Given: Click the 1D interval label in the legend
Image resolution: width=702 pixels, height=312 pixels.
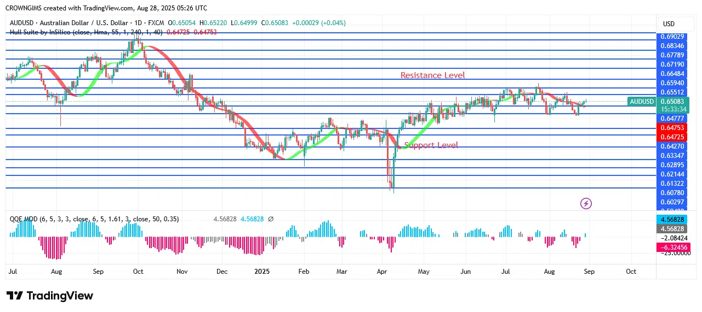Looking at the screenshot, I should tap(137, 23).
